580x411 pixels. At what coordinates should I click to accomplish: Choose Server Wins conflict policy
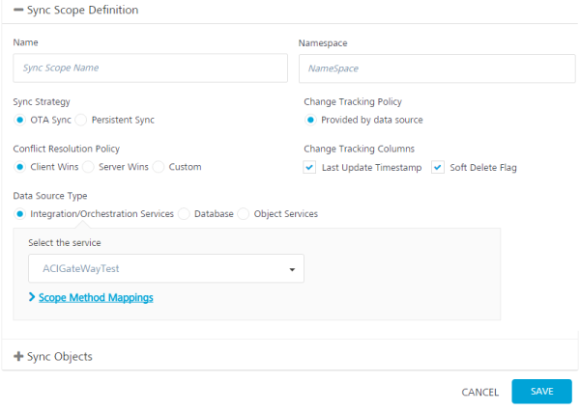click(x=89, y=167)
